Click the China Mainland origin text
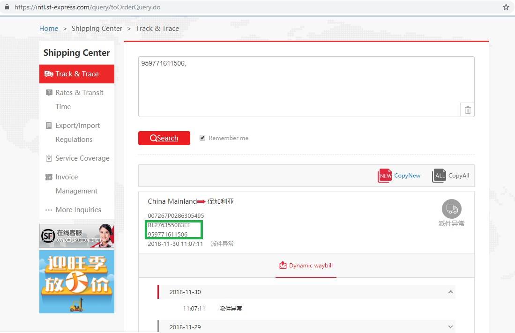Image resolution: width=515 pixels, height=333 pixels. 172,201
